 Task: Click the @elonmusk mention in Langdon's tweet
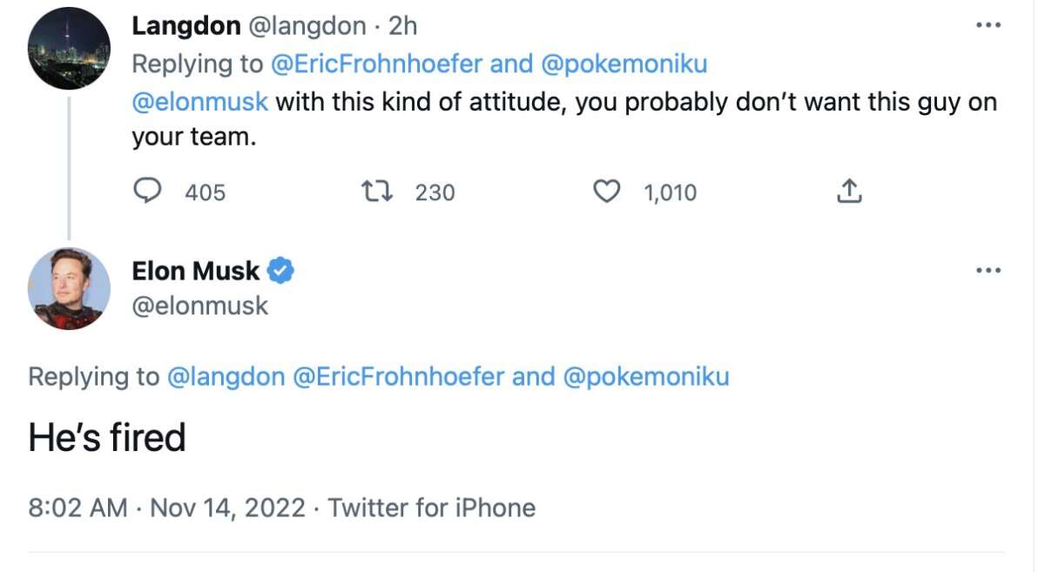pyautogui.click(x=199, y=102)
